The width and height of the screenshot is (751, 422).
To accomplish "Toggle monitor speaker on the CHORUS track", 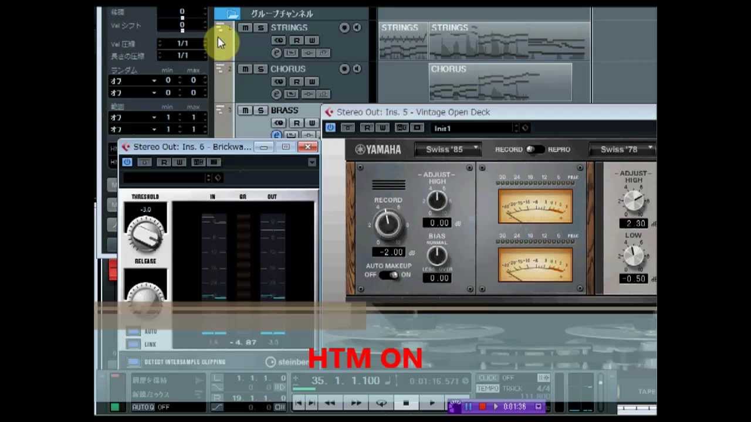I will [356, 69].
